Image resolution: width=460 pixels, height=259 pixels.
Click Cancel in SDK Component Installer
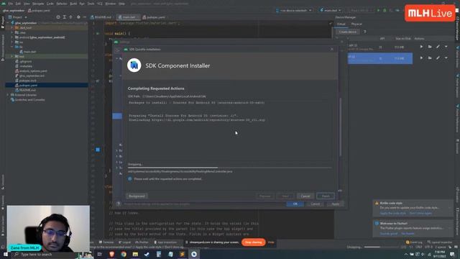coord(305,196)
